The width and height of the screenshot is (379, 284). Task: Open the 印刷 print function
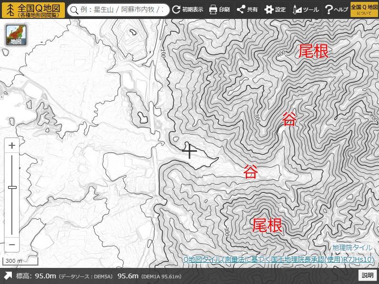(219, 9)
